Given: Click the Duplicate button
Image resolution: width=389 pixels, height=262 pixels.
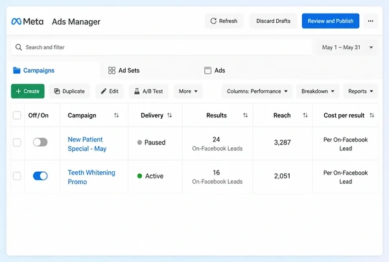Looking at the screenshot, I should tap(69, 91).
